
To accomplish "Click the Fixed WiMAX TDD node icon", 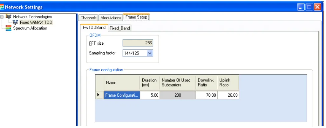I will (15, 22).
